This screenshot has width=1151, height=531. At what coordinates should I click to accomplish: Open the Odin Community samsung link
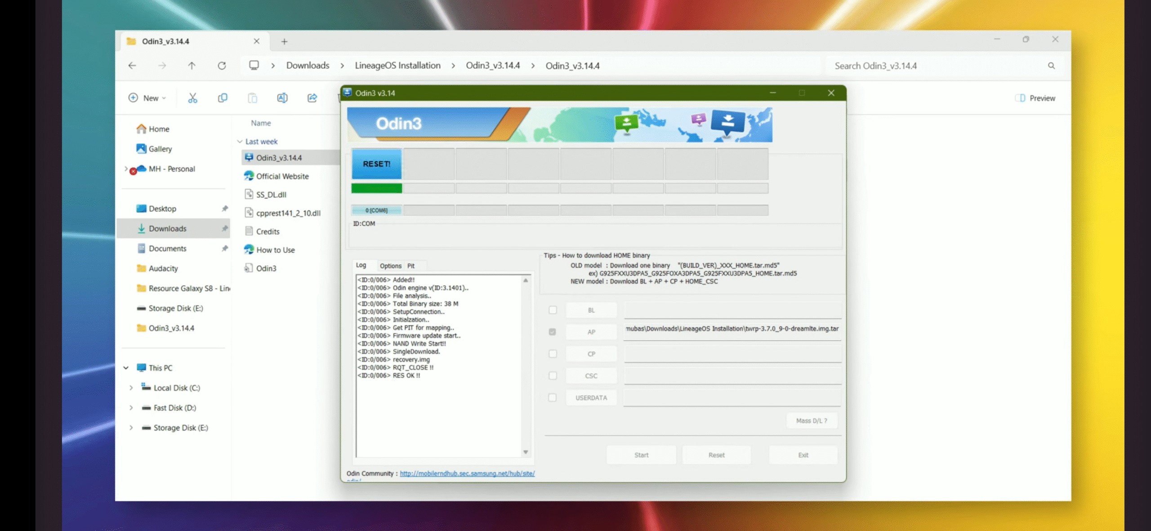pos(467,473)
